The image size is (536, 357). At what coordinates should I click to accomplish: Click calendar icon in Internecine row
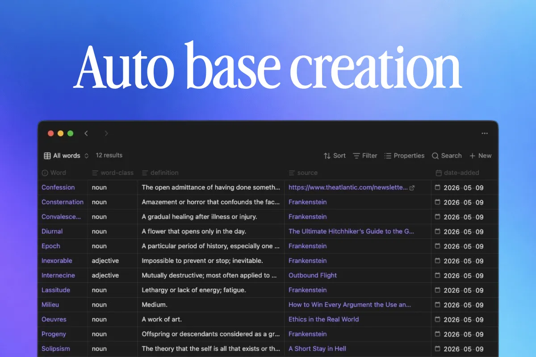pyautogui.click(x=438, y=275)
